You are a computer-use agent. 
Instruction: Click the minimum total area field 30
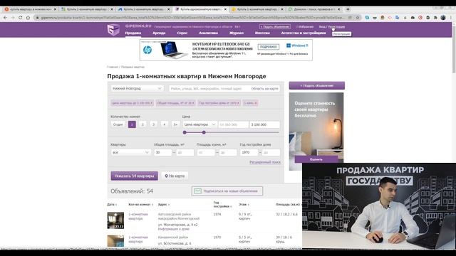pyautogui.click(x=163, y=152)
